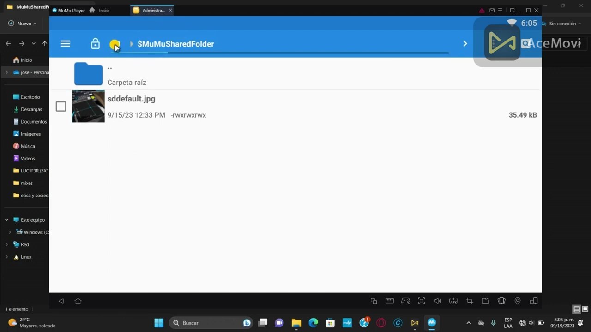This screenshot has height=332, width=591.
Task: Click the Buscar search box on taskbar
Action: point(211,323)
